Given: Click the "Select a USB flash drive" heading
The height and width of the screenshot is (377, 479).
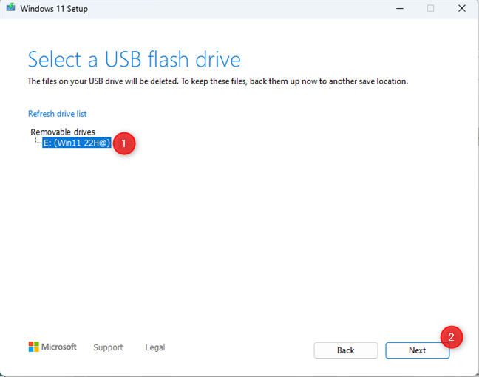Looking at the screenshot, I should (x=135, y=59).
